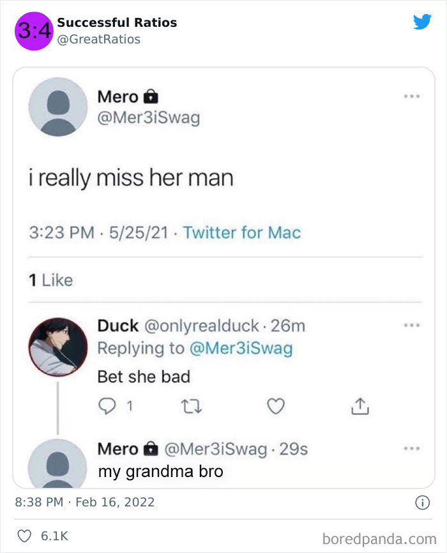Click Duck's anime profile picture
Image resolution: width=447 pixels, height=553 pixels.
coord(57,345)
